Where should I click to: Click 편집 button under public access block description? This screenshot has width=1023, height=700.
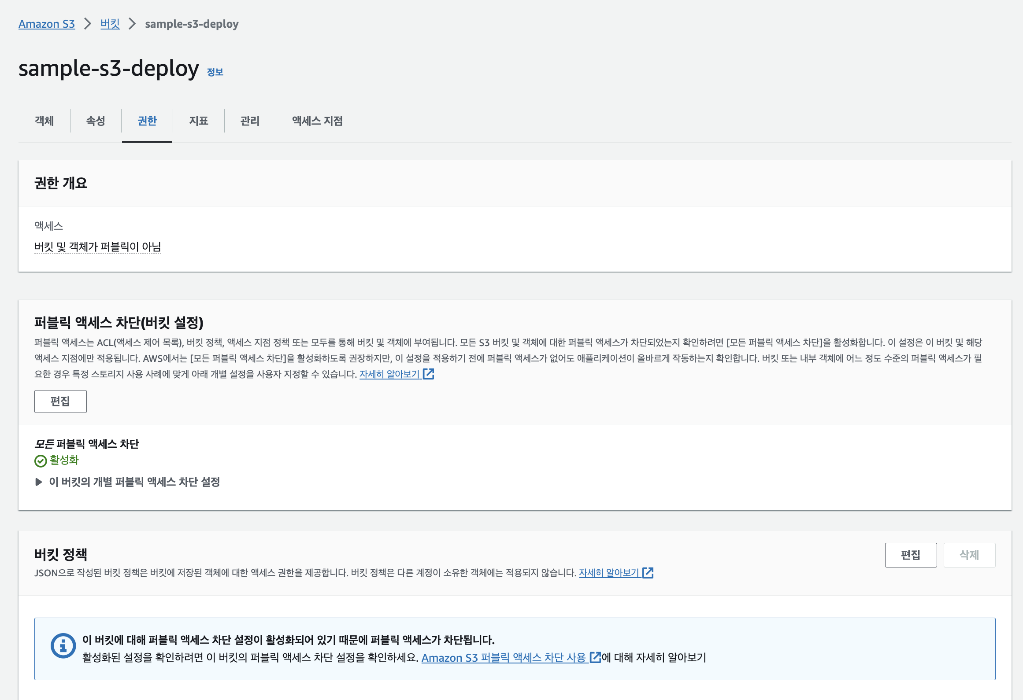pos(60,402)
